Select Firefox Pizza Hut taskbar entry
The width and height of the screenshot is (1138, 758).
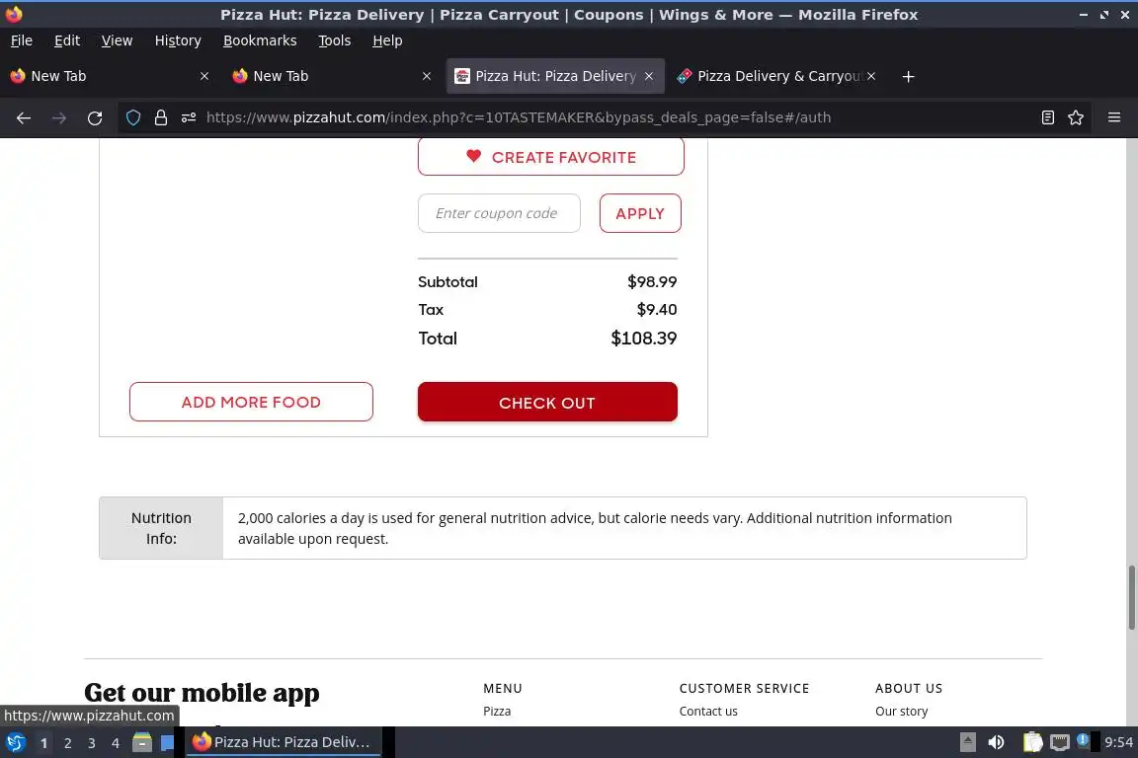[284, 742]
